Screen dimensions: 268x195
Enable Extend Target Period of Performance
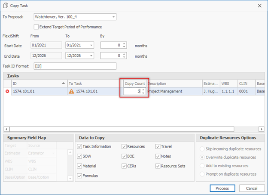point(37,27)
